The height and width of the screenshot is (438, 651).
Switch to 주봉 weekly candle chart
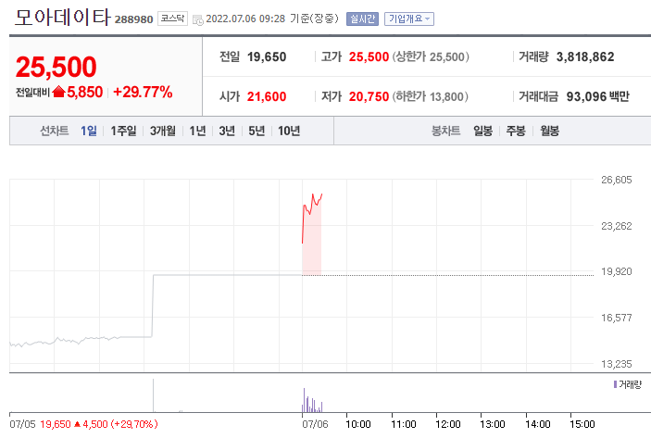pos(516,131)
